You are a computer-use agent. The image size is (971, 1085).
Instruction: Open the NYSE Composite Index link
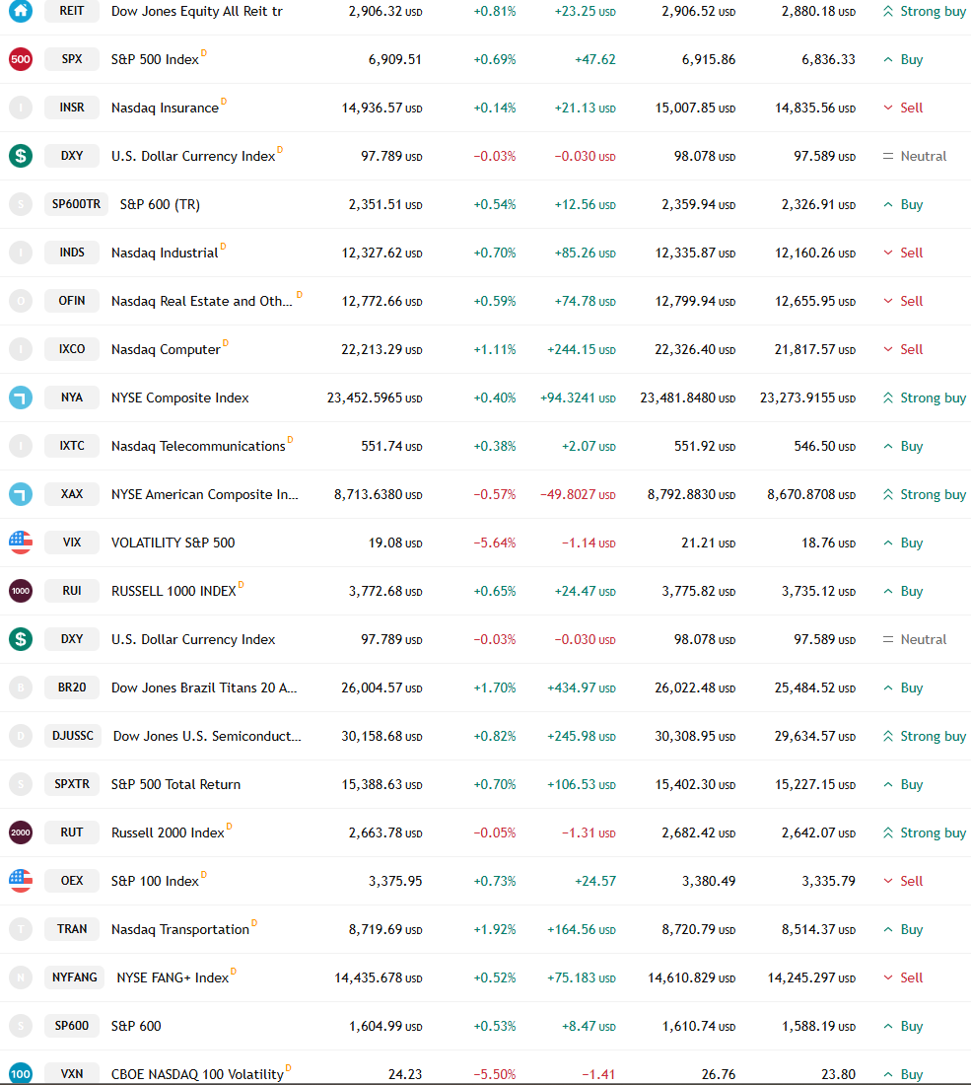click(x=179, y=398)
